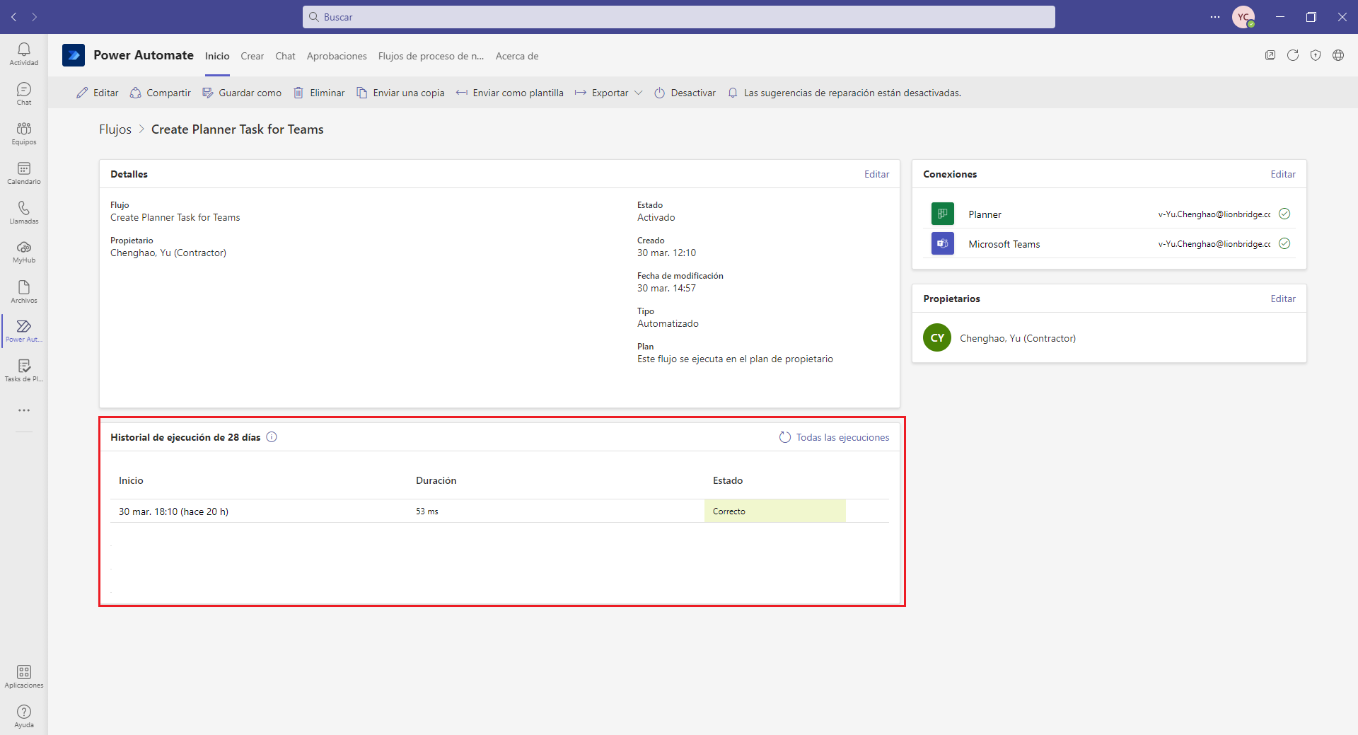The image size is (1358, 735).
Task: Open MyHub app in the sidebar
Action: [24, 252]
